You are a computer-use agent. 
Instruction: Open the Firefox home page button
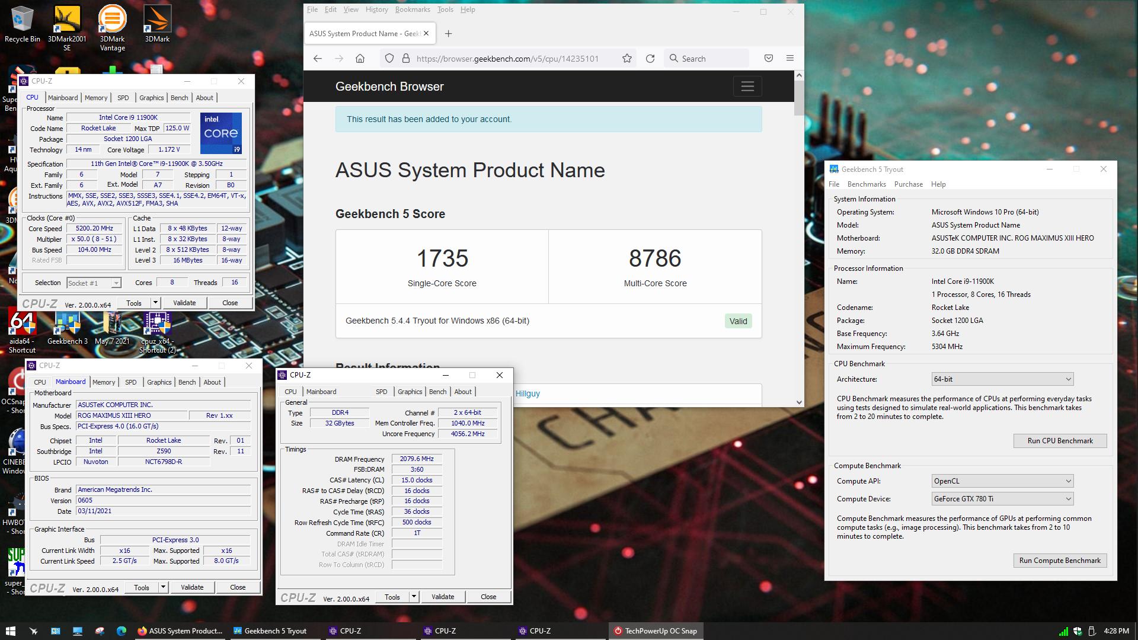360,58
